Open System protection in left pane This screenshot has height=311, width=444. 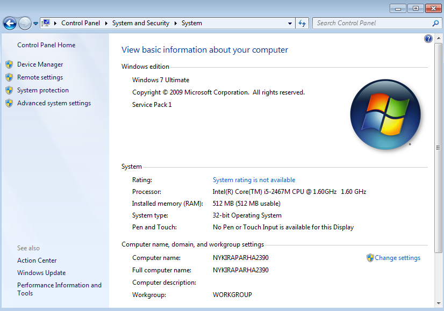(x=42, y=90)
